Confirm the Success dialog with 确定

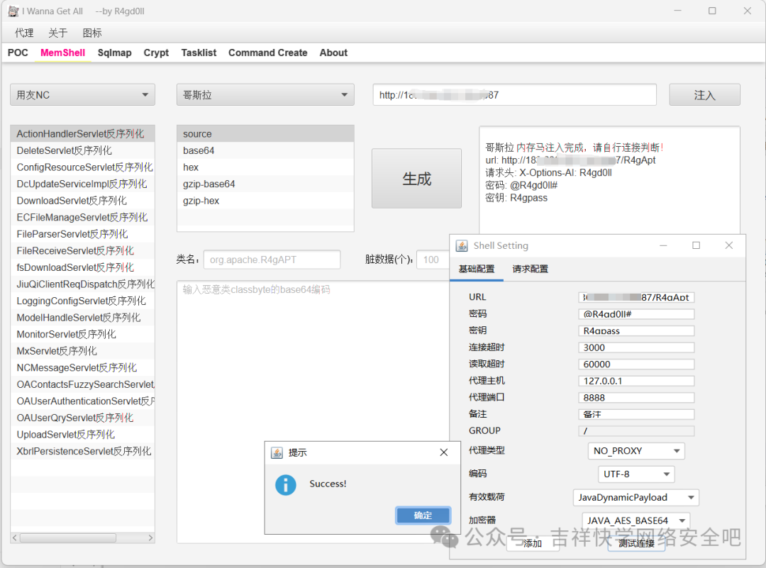click(x=423, y=516)
